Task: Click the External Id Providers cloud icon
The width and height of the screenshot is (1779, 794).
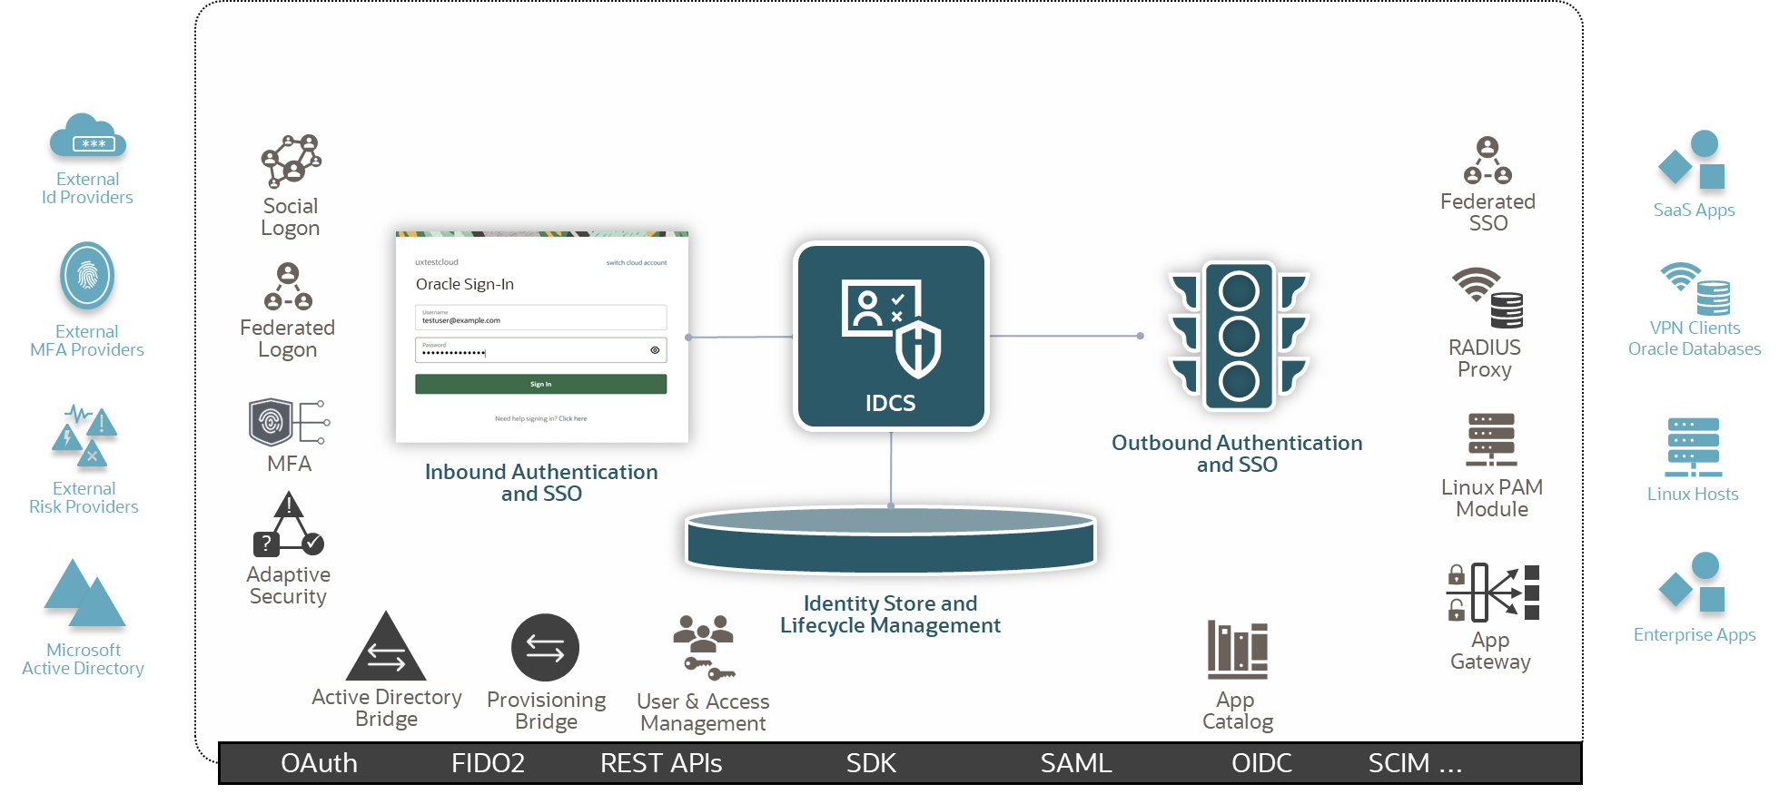Action: tap(87, 137)
